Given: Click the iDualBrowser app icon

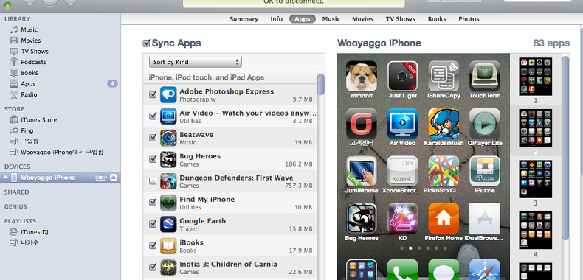Looking at the screenshot, I should tap(484, 219).
